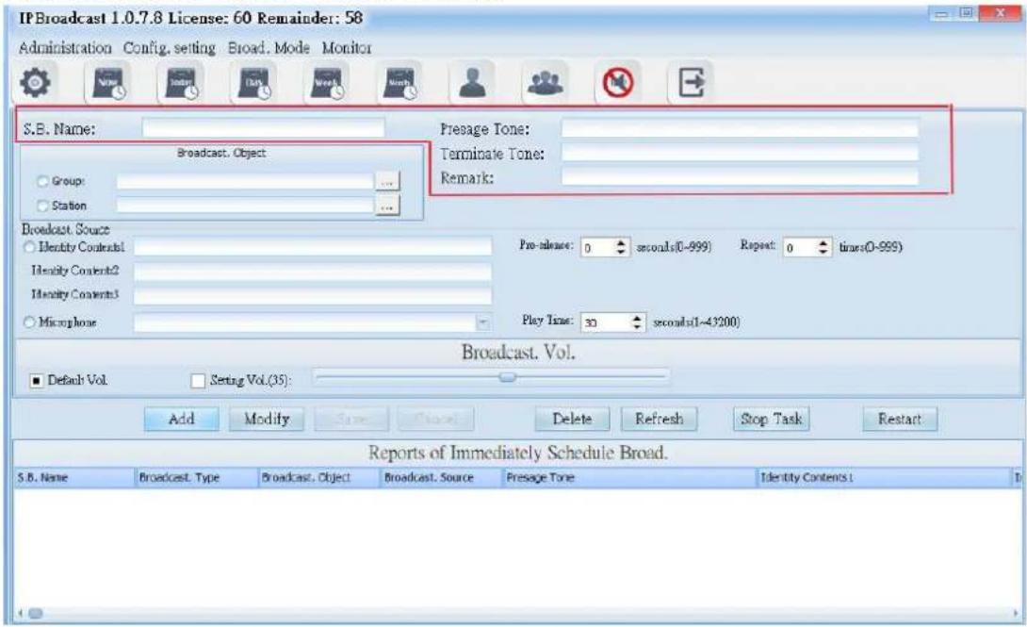Select the Station radio button
This screenshot has height=627, width=1027.
[43, 206]
